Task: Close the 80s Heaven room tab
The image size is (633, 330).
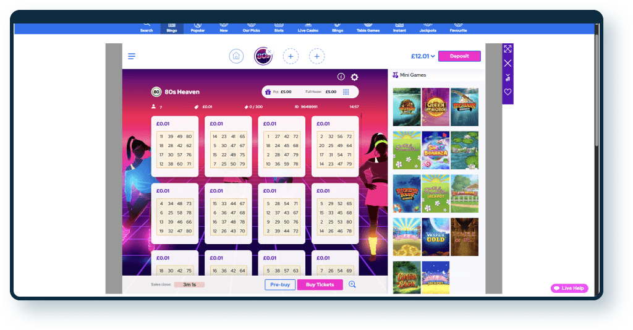Action: [x=269, y=51]
